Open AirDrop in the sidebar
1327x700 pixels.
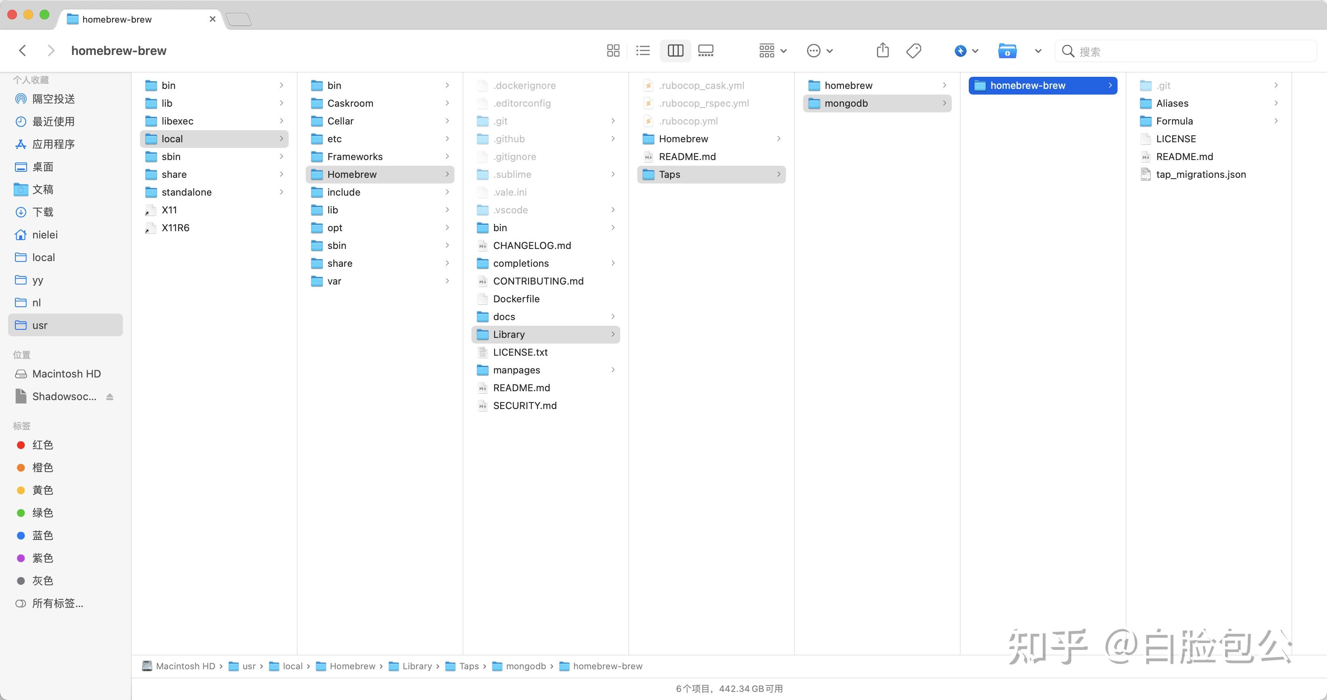(x=53, y=99)
